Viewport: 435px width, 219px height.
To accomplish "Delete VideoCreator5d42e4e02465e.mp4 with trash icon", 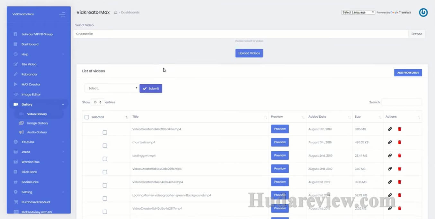I will [x=400, y=182].
